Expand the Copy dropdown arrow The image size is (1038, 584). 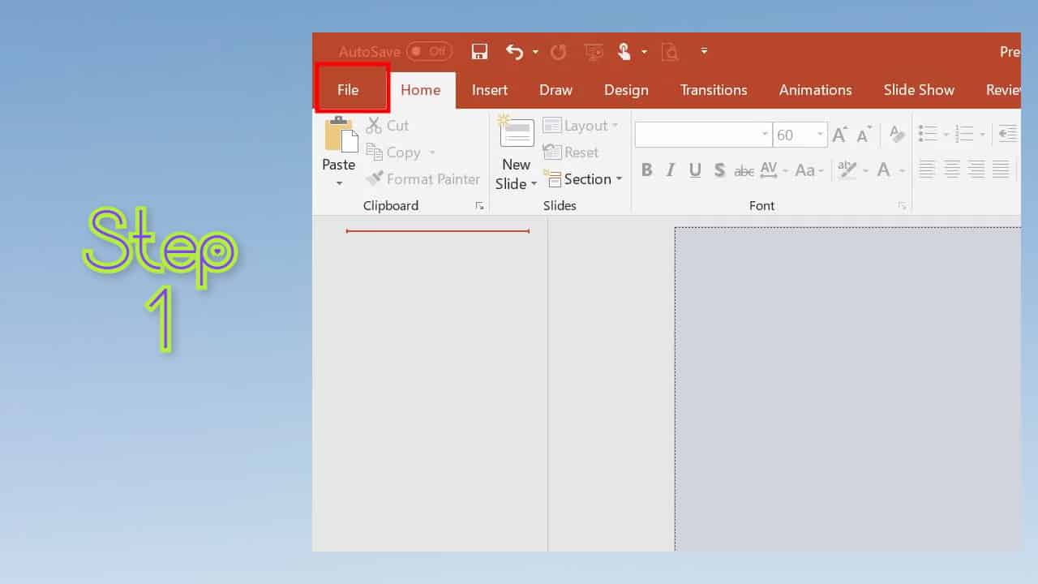(x=432, y=152)
